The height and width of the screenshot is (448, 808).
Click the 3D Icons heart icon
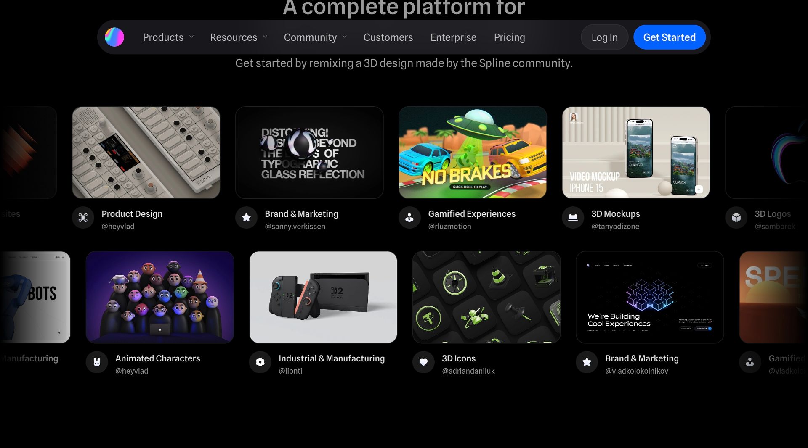tap(423, 362)
